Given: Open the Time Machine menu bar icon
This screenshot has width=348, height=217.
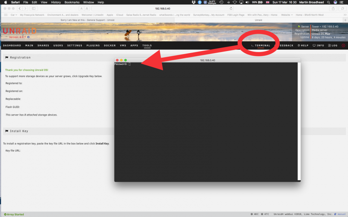Looking at the screenshot, I should [221, 2].
